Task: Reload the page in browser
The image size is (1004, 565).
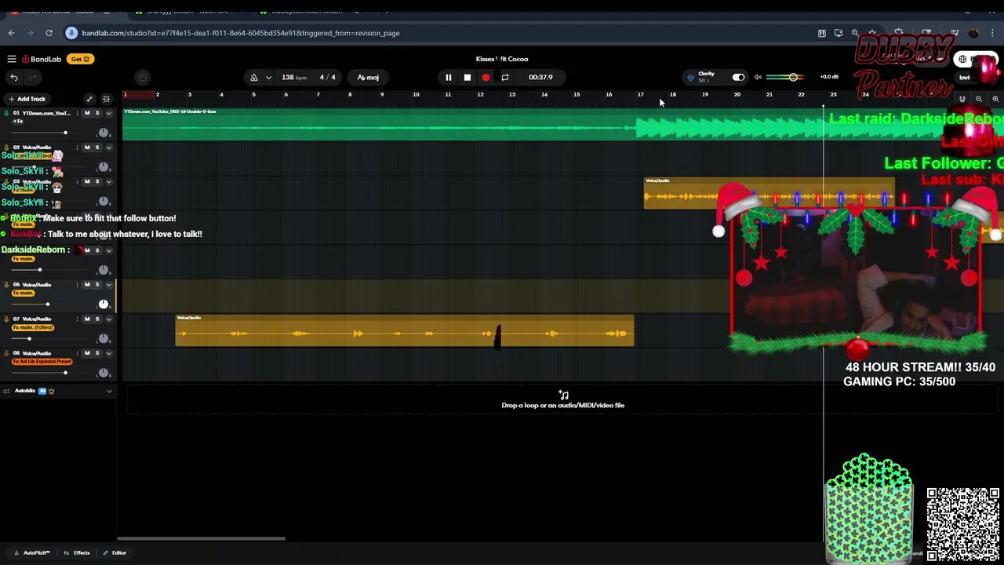Action: 49,33
